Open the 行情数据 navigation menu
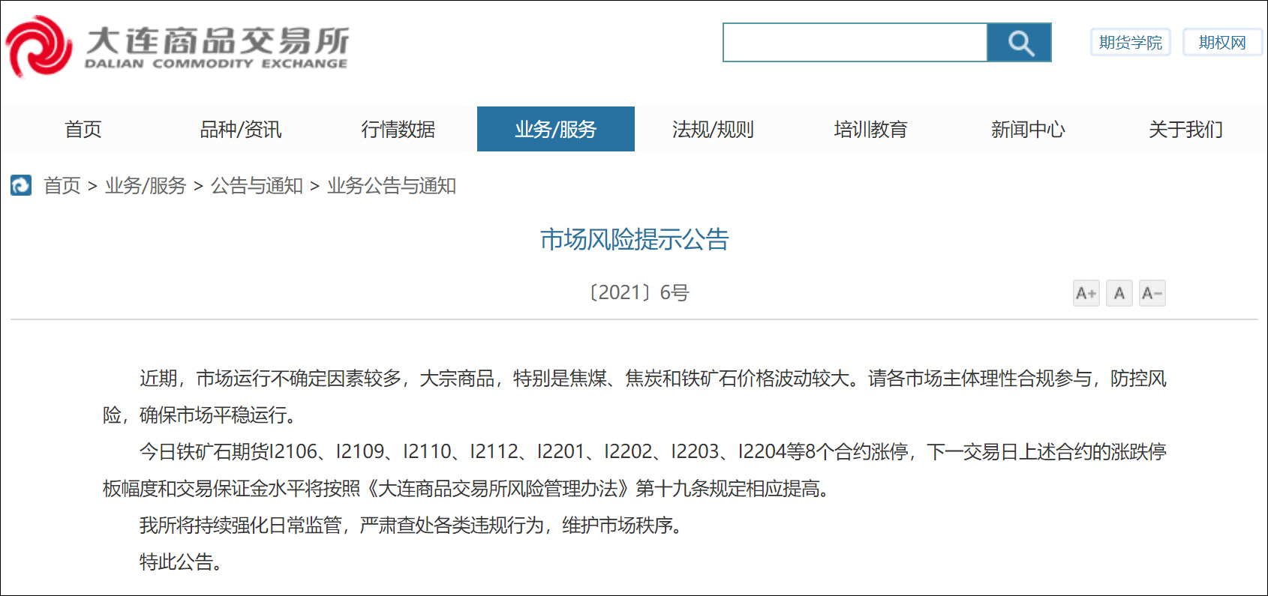The width and height of the screenshot is (1268, 596). (398, 129)
